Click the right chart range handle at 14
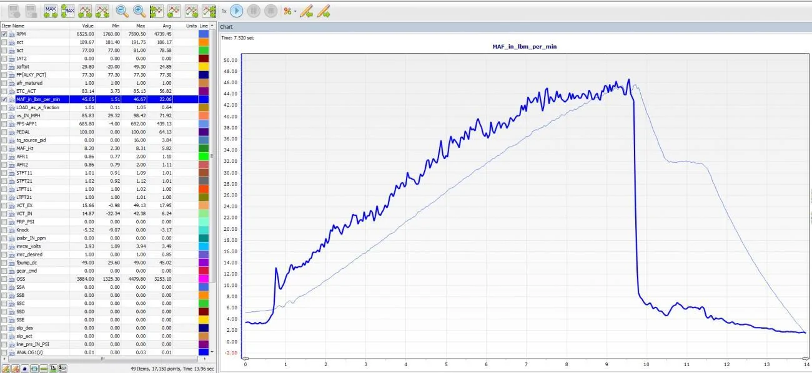 pos(806,359)
